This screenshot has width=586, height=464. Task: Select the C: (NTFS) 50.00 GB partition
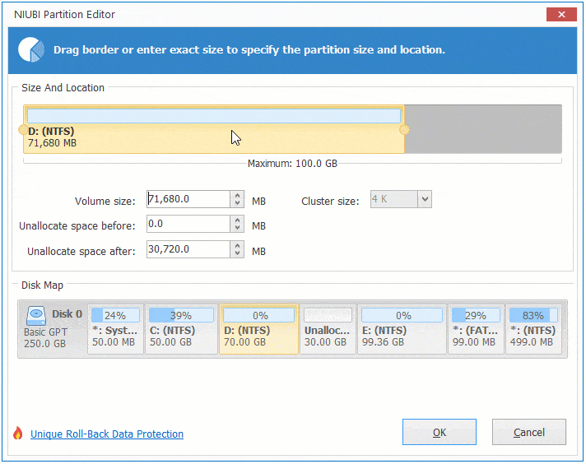(180, 329)
